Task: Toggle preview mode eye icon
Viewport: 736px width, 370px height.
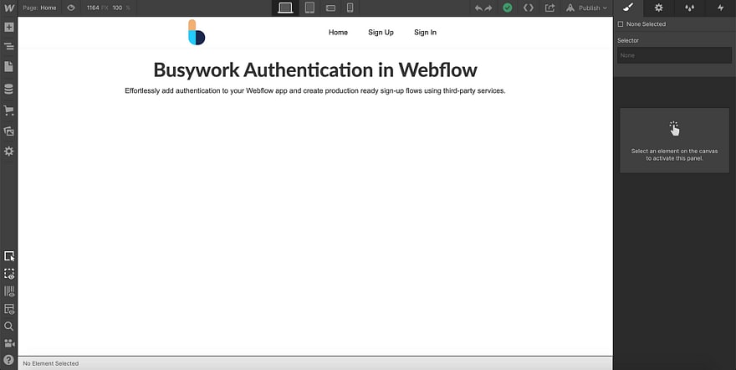Action: (71, 8)
